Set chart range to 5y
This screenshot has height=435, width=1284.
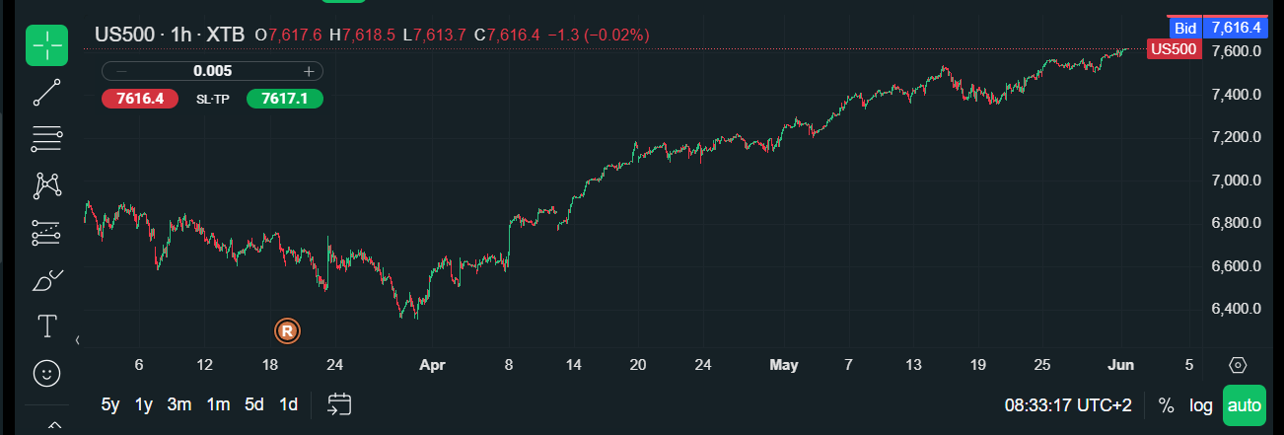[111, 404]
